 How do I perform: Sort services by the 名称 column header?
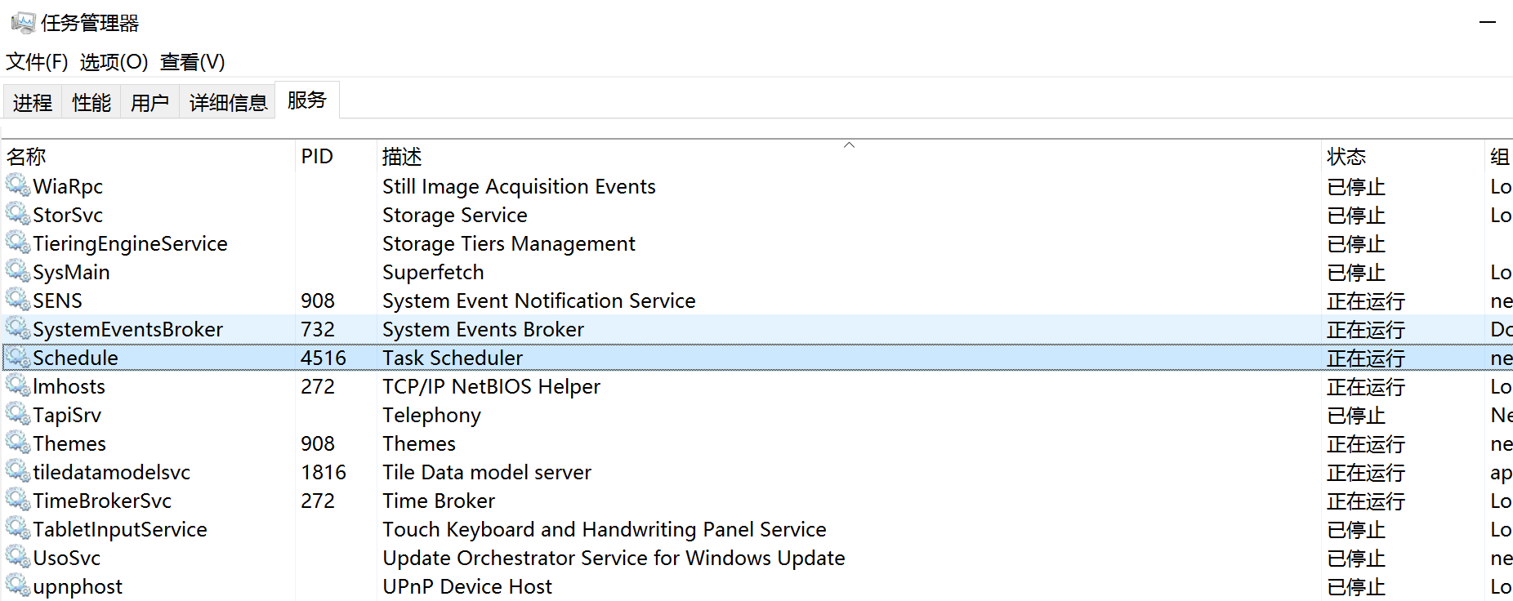[x=148, y=156]
